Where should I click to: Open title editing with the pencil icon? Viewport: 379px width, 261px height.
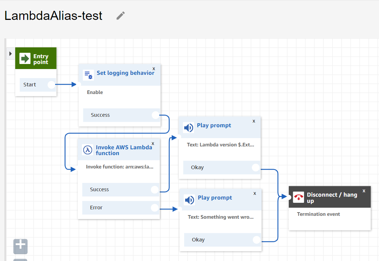coord(120,16)
